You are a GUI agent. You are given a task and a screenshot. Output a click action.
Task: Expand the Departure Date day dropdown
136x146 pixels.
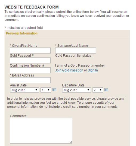pos(98,90)
